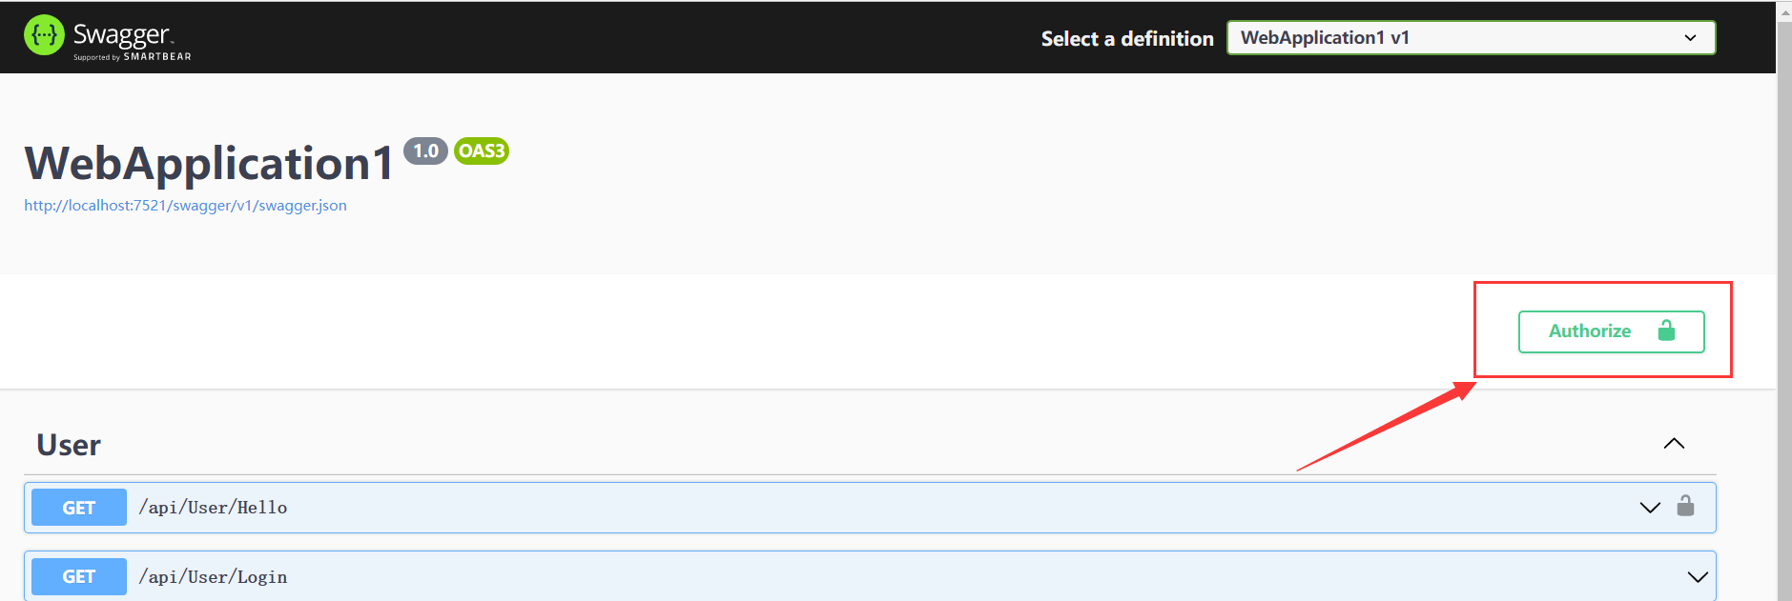Collapse the User section chevron
Screen dimensions: 1792x601
click(1674, 444)
